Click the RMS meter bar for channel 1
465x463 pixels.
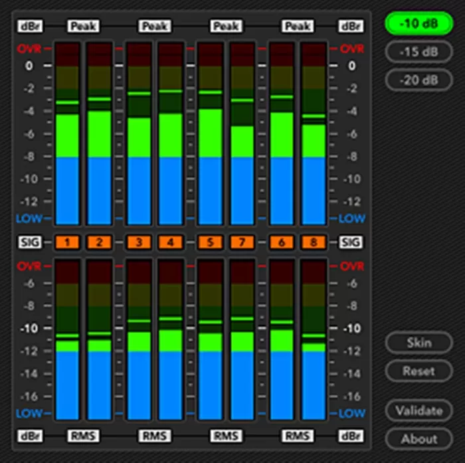67,339
